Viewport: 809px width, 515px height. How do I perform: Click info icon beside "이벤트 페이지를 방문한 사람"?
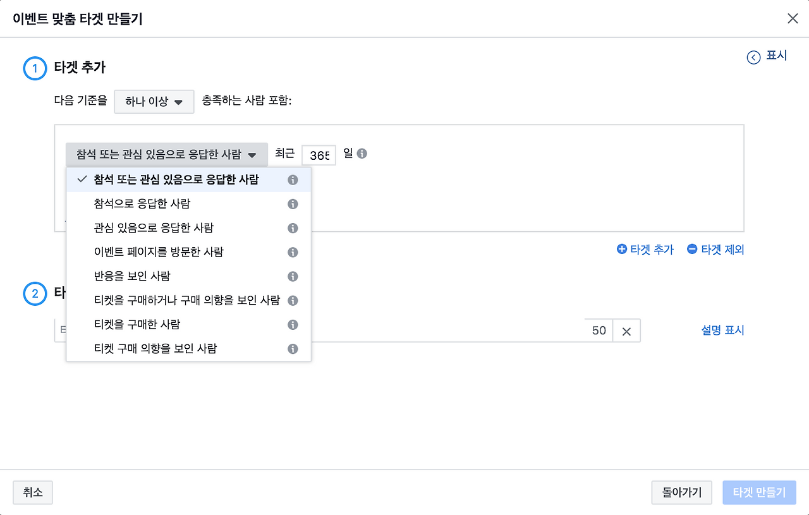click(x=292, y=251)
